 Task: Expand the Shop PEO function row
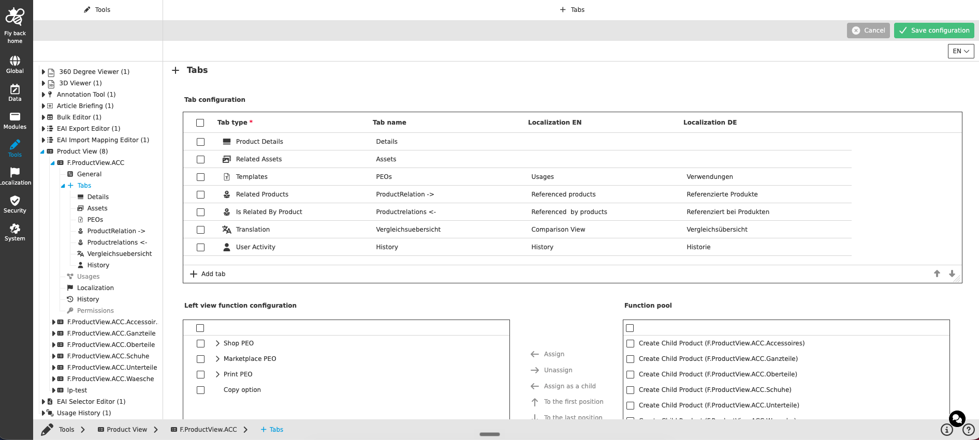[x=217, y=343]
